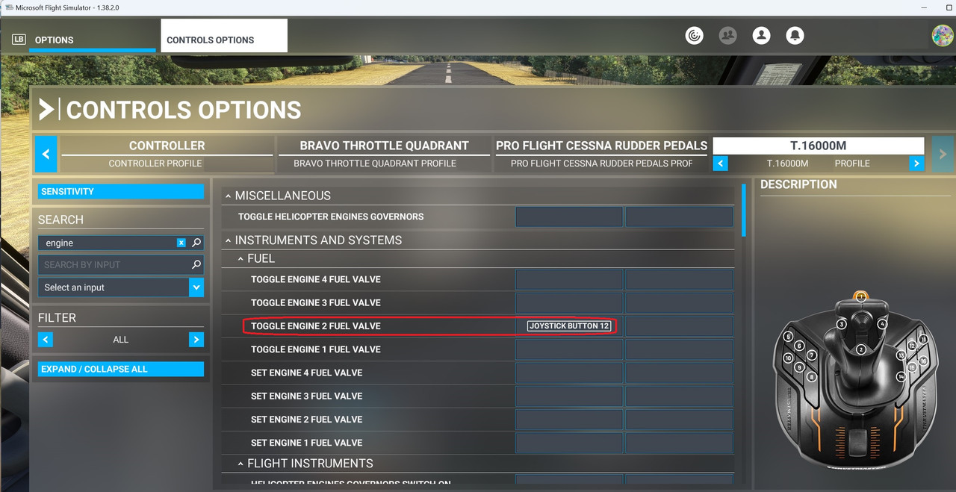Open the user profile icon
The width and height of the screenshot is (956, 492).
click(x=761, y=35)
